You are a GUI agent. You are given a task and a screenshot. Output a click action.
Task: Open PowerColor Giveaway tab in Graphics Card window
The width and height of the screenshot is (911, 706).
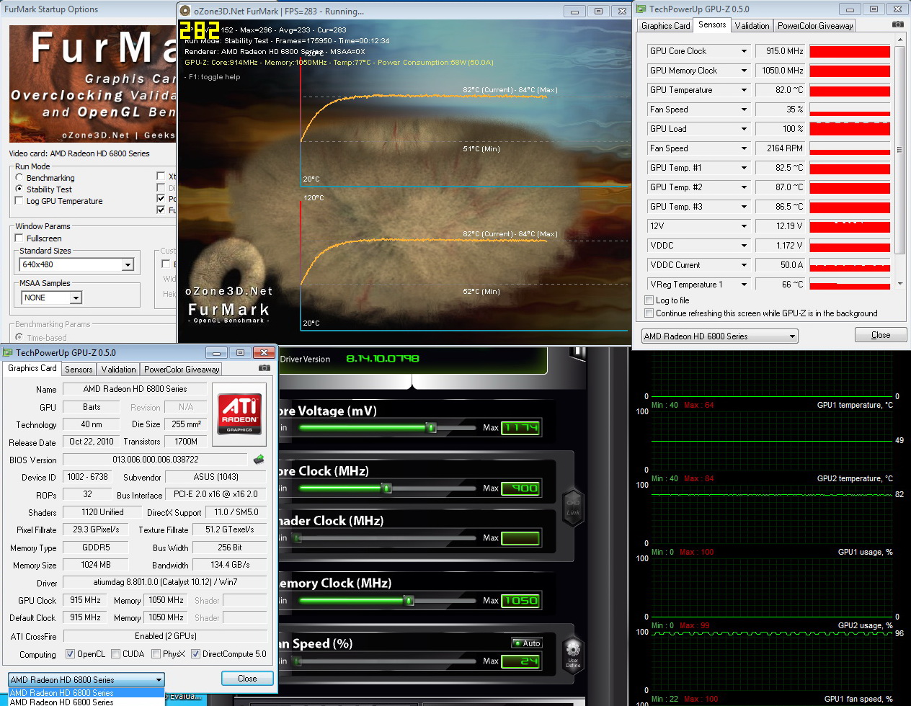(182, 370)
